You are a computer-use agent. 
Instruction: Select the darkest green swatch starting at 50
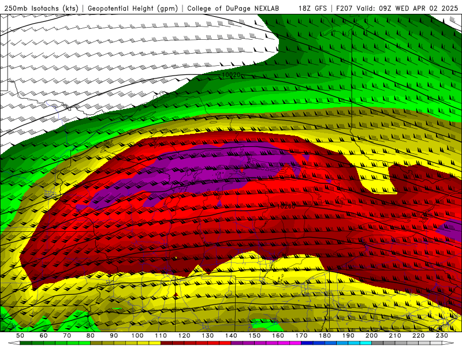pyautogui.click(x=25, y=343)
